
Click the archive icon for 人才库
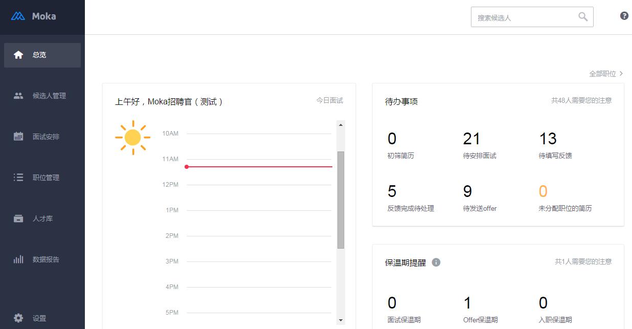coord(18,218)
